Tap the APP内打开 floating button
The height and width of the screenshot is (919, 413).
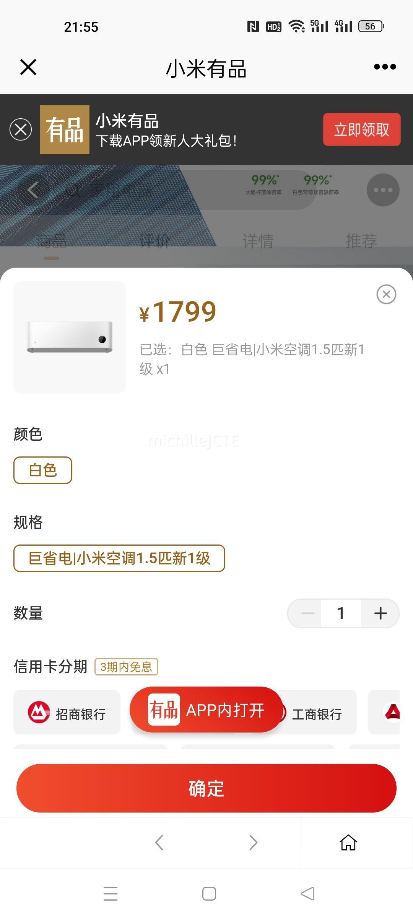(x=206, y=710)
